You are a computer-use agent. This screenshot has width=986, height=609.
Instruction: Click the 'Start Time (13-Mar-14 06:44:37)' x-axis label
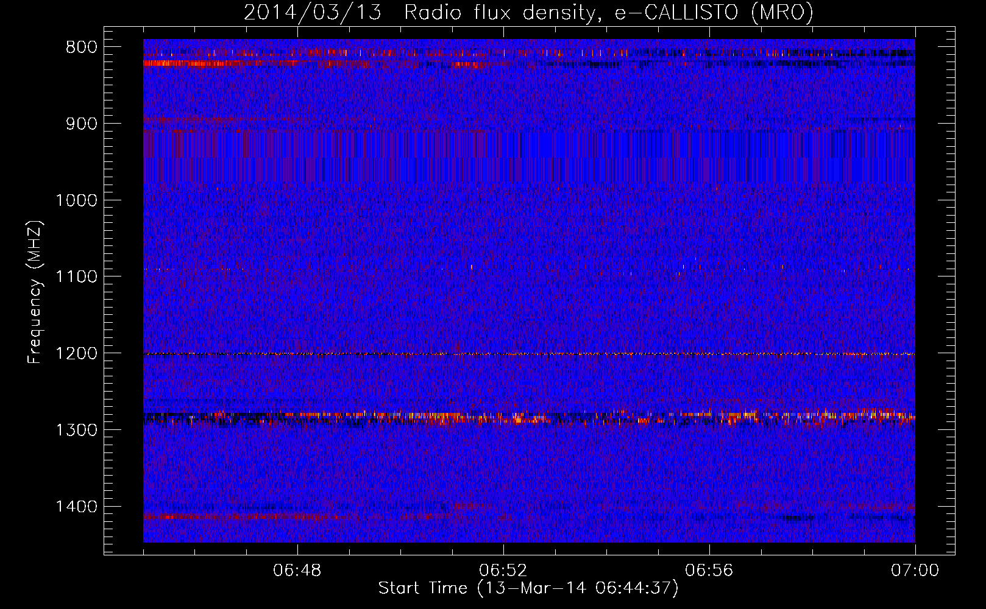coord(528,588)
